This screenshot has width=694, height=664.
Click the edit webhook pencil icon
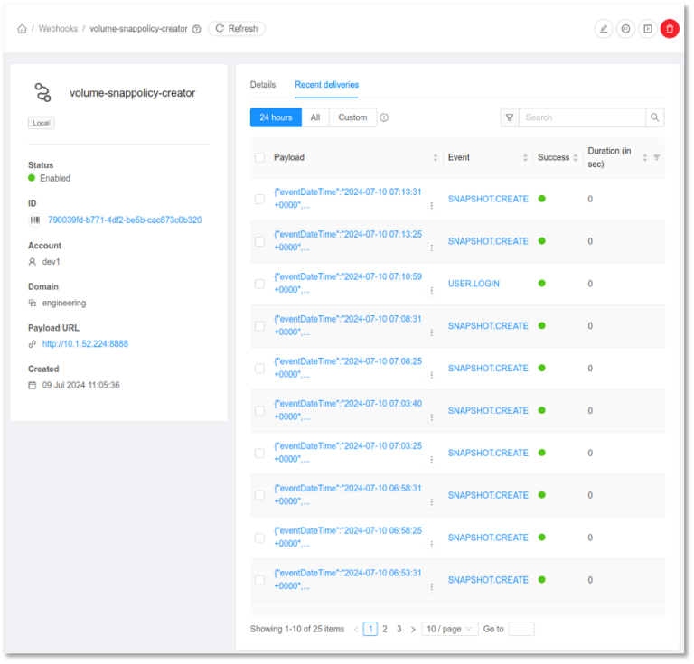(x=604, y=29)
